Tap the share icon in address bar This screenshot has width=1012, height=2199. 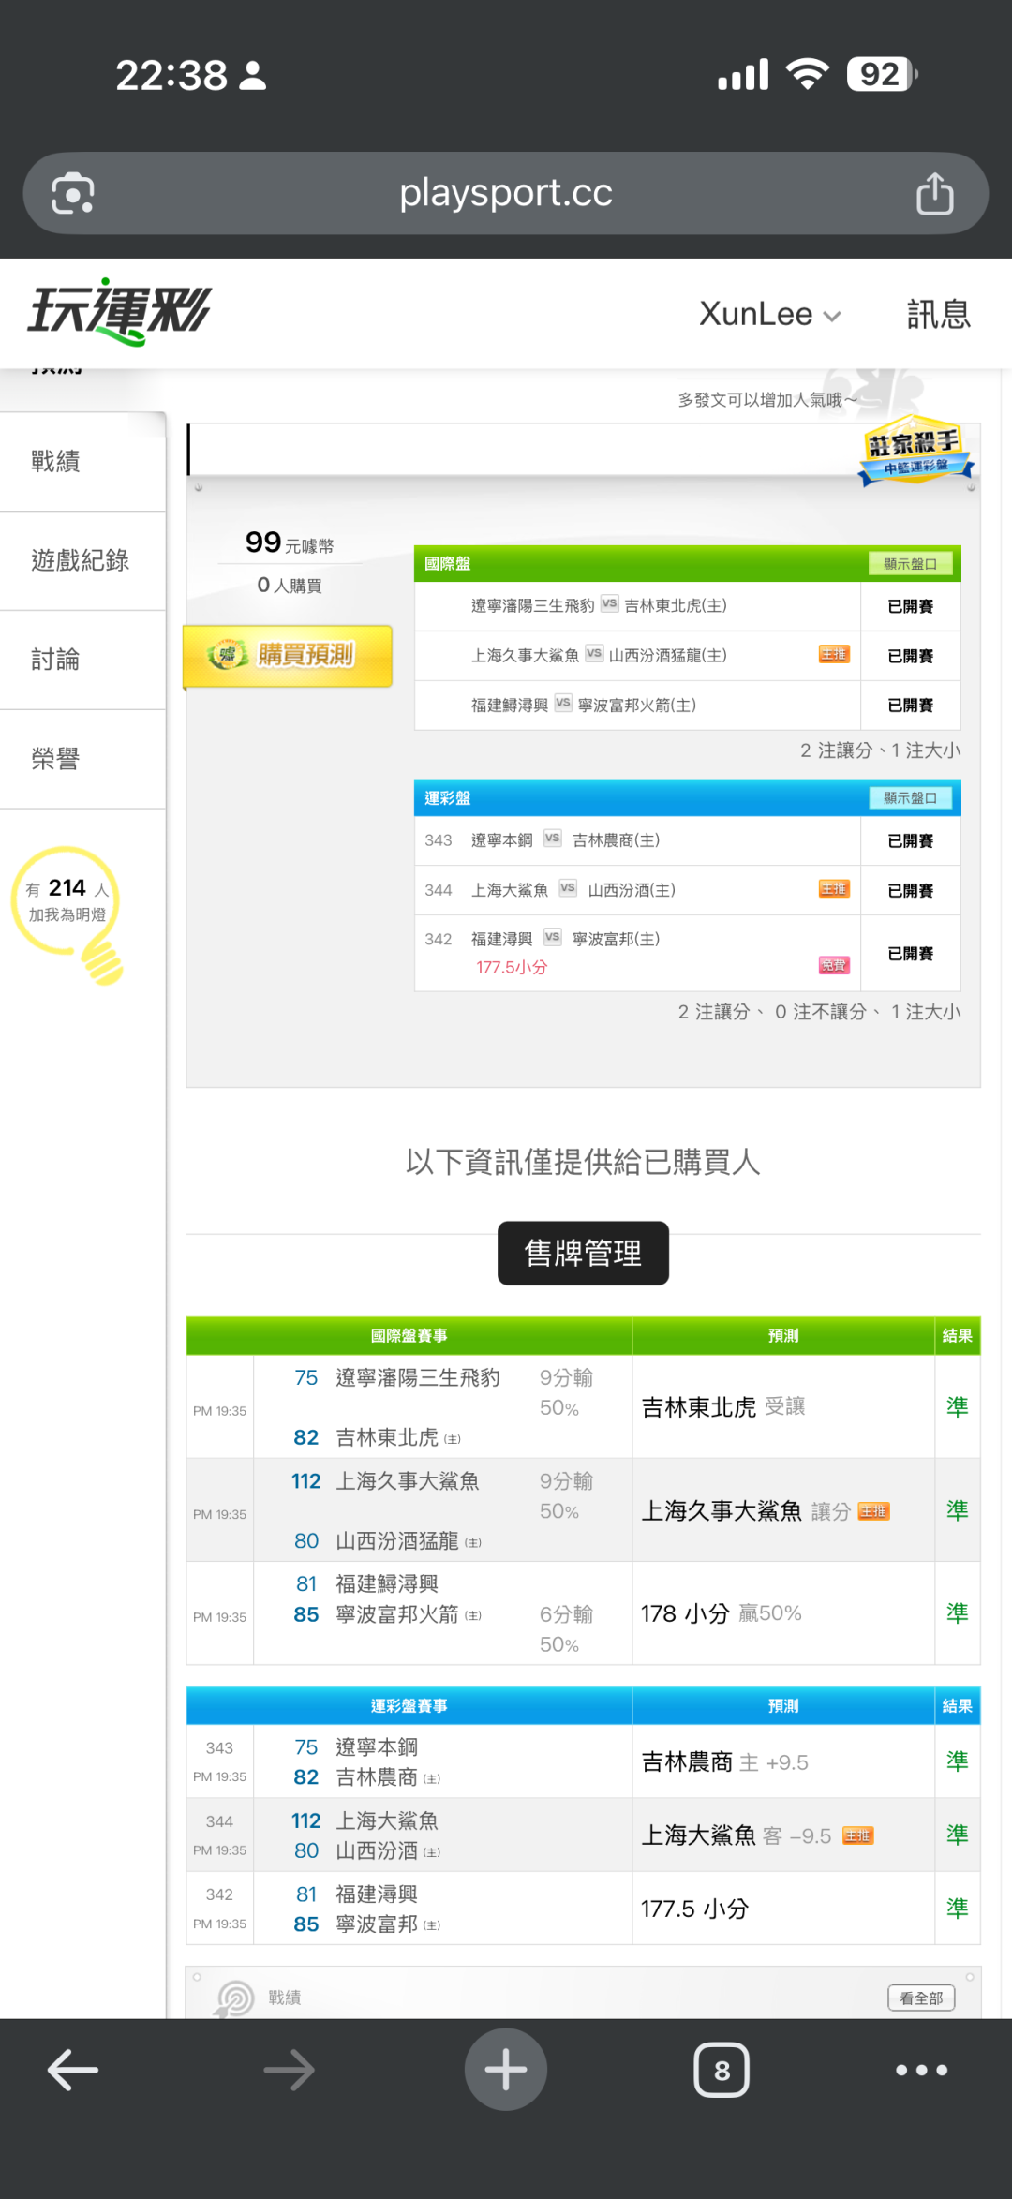click(933, 194)
